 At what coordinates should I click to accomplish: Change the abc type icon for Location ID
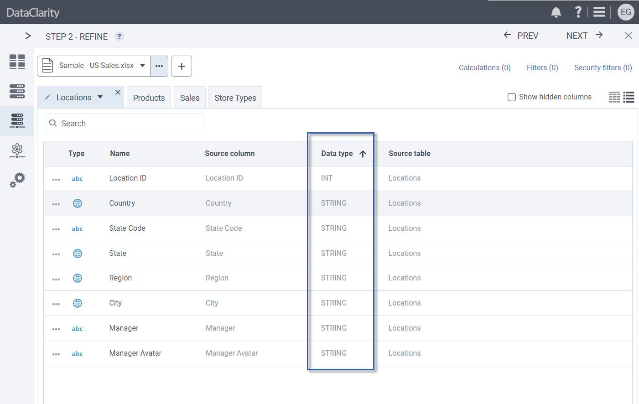pos(78,179)
